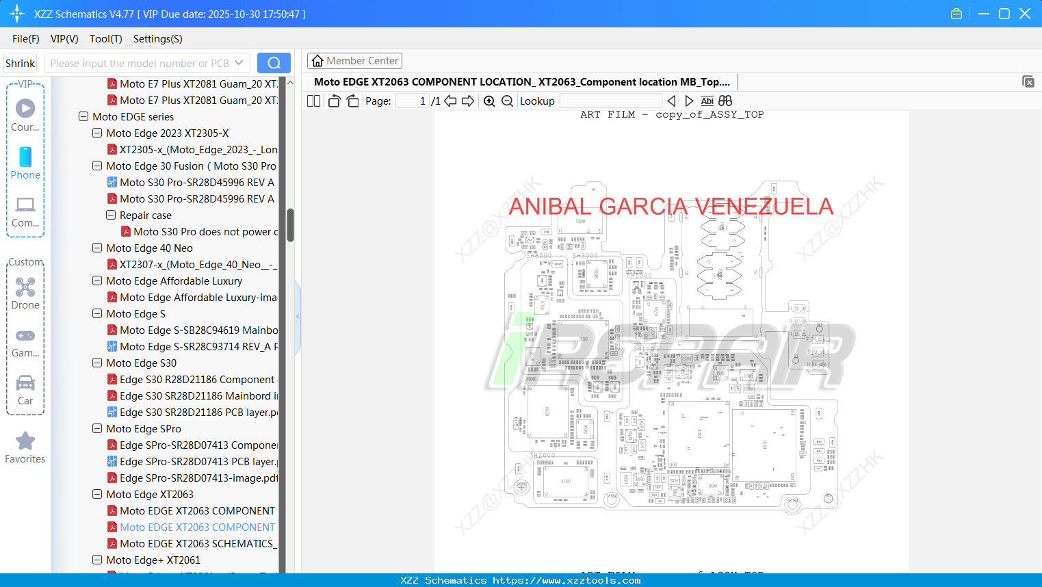Click the blue search button
The width and height of the screenshot is (1042, 587).
click(x=274, y=63)
